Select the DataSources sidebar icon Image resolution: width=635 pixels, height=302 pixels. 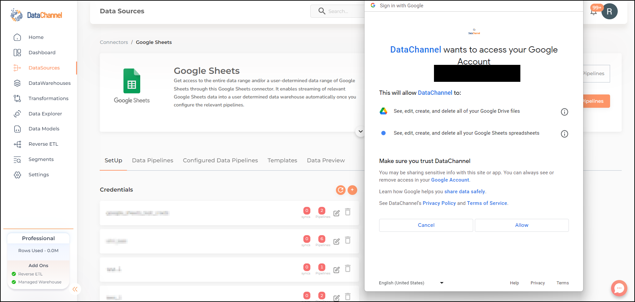pyautogui.click(x=17, y=68)
